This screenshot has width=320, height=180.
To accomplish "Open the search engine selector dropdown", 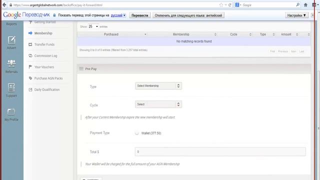I will [x=238, y=5].
